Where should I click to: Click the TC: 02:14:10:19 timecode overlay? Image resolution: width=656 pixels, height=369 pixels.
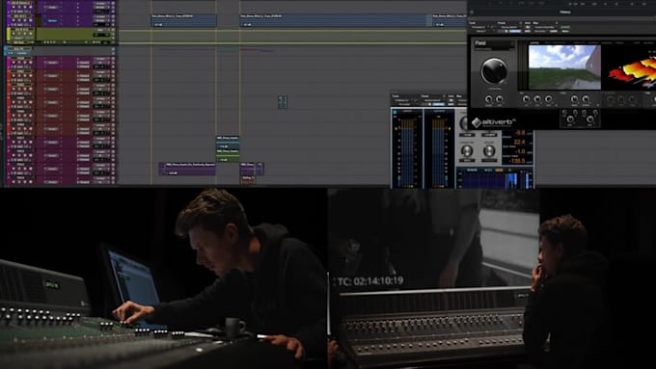pyautogui.click(x=370, y=281)
